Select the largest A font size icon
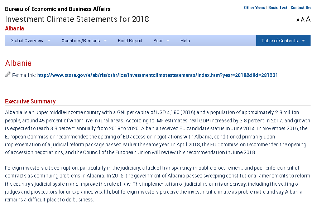This screenshot has height=205, width=312. [x=308, y=19]
